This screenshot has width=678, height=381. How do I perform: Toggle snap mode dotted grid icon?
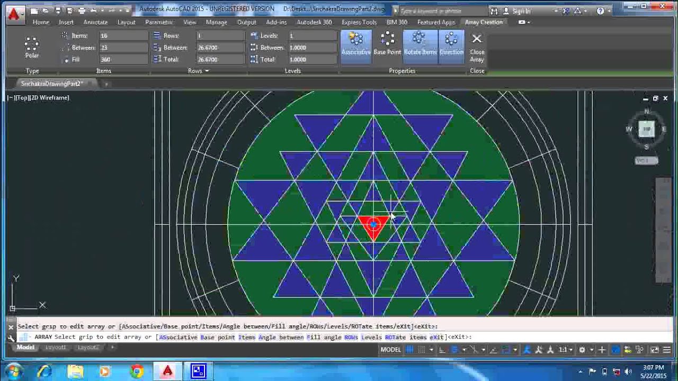pos(422,350)
